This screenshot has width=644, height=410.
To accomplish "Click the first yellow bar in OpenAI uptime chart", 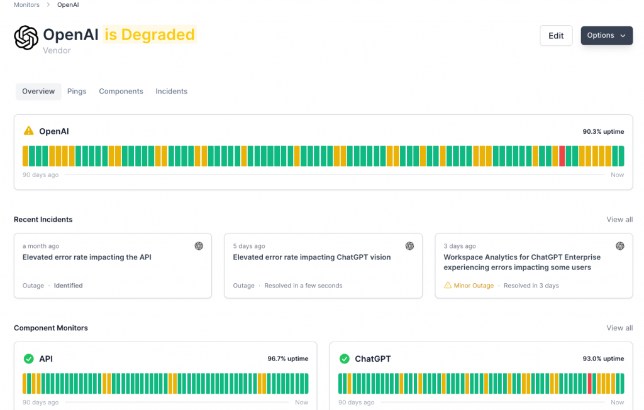I will click(x=25, y=156).
